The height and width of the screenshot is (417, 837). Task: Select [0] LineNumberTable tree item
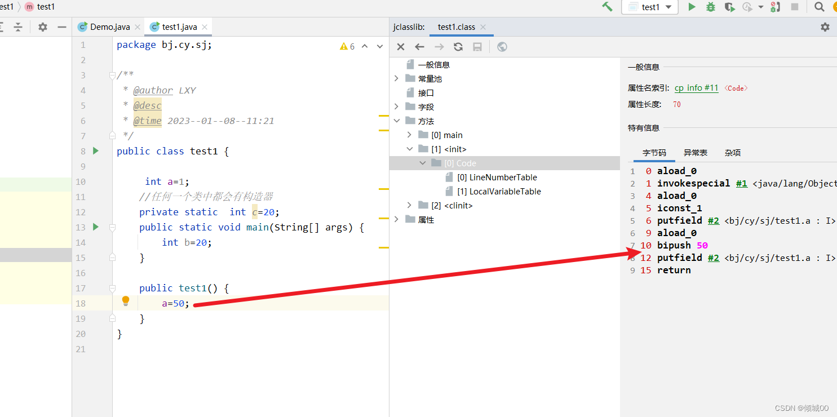pyautogui.click(x=497, y=178)
